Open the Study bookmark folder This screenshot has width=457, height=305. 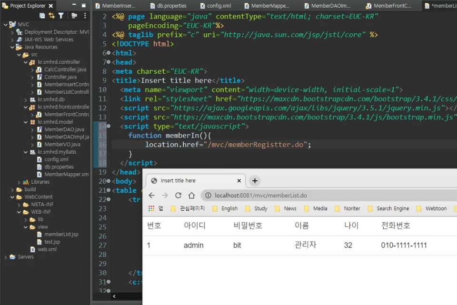click(x=257, y=208)
